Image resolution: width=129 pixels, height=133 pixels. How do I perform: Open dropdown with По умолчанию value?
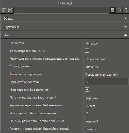pyautogui.click(x=106, y=59)
